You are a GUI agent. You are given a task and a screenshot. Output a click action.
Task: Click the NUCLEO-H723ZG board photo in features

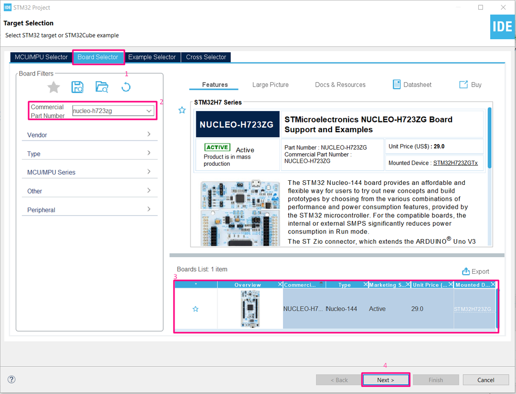(x=240, y=213)
